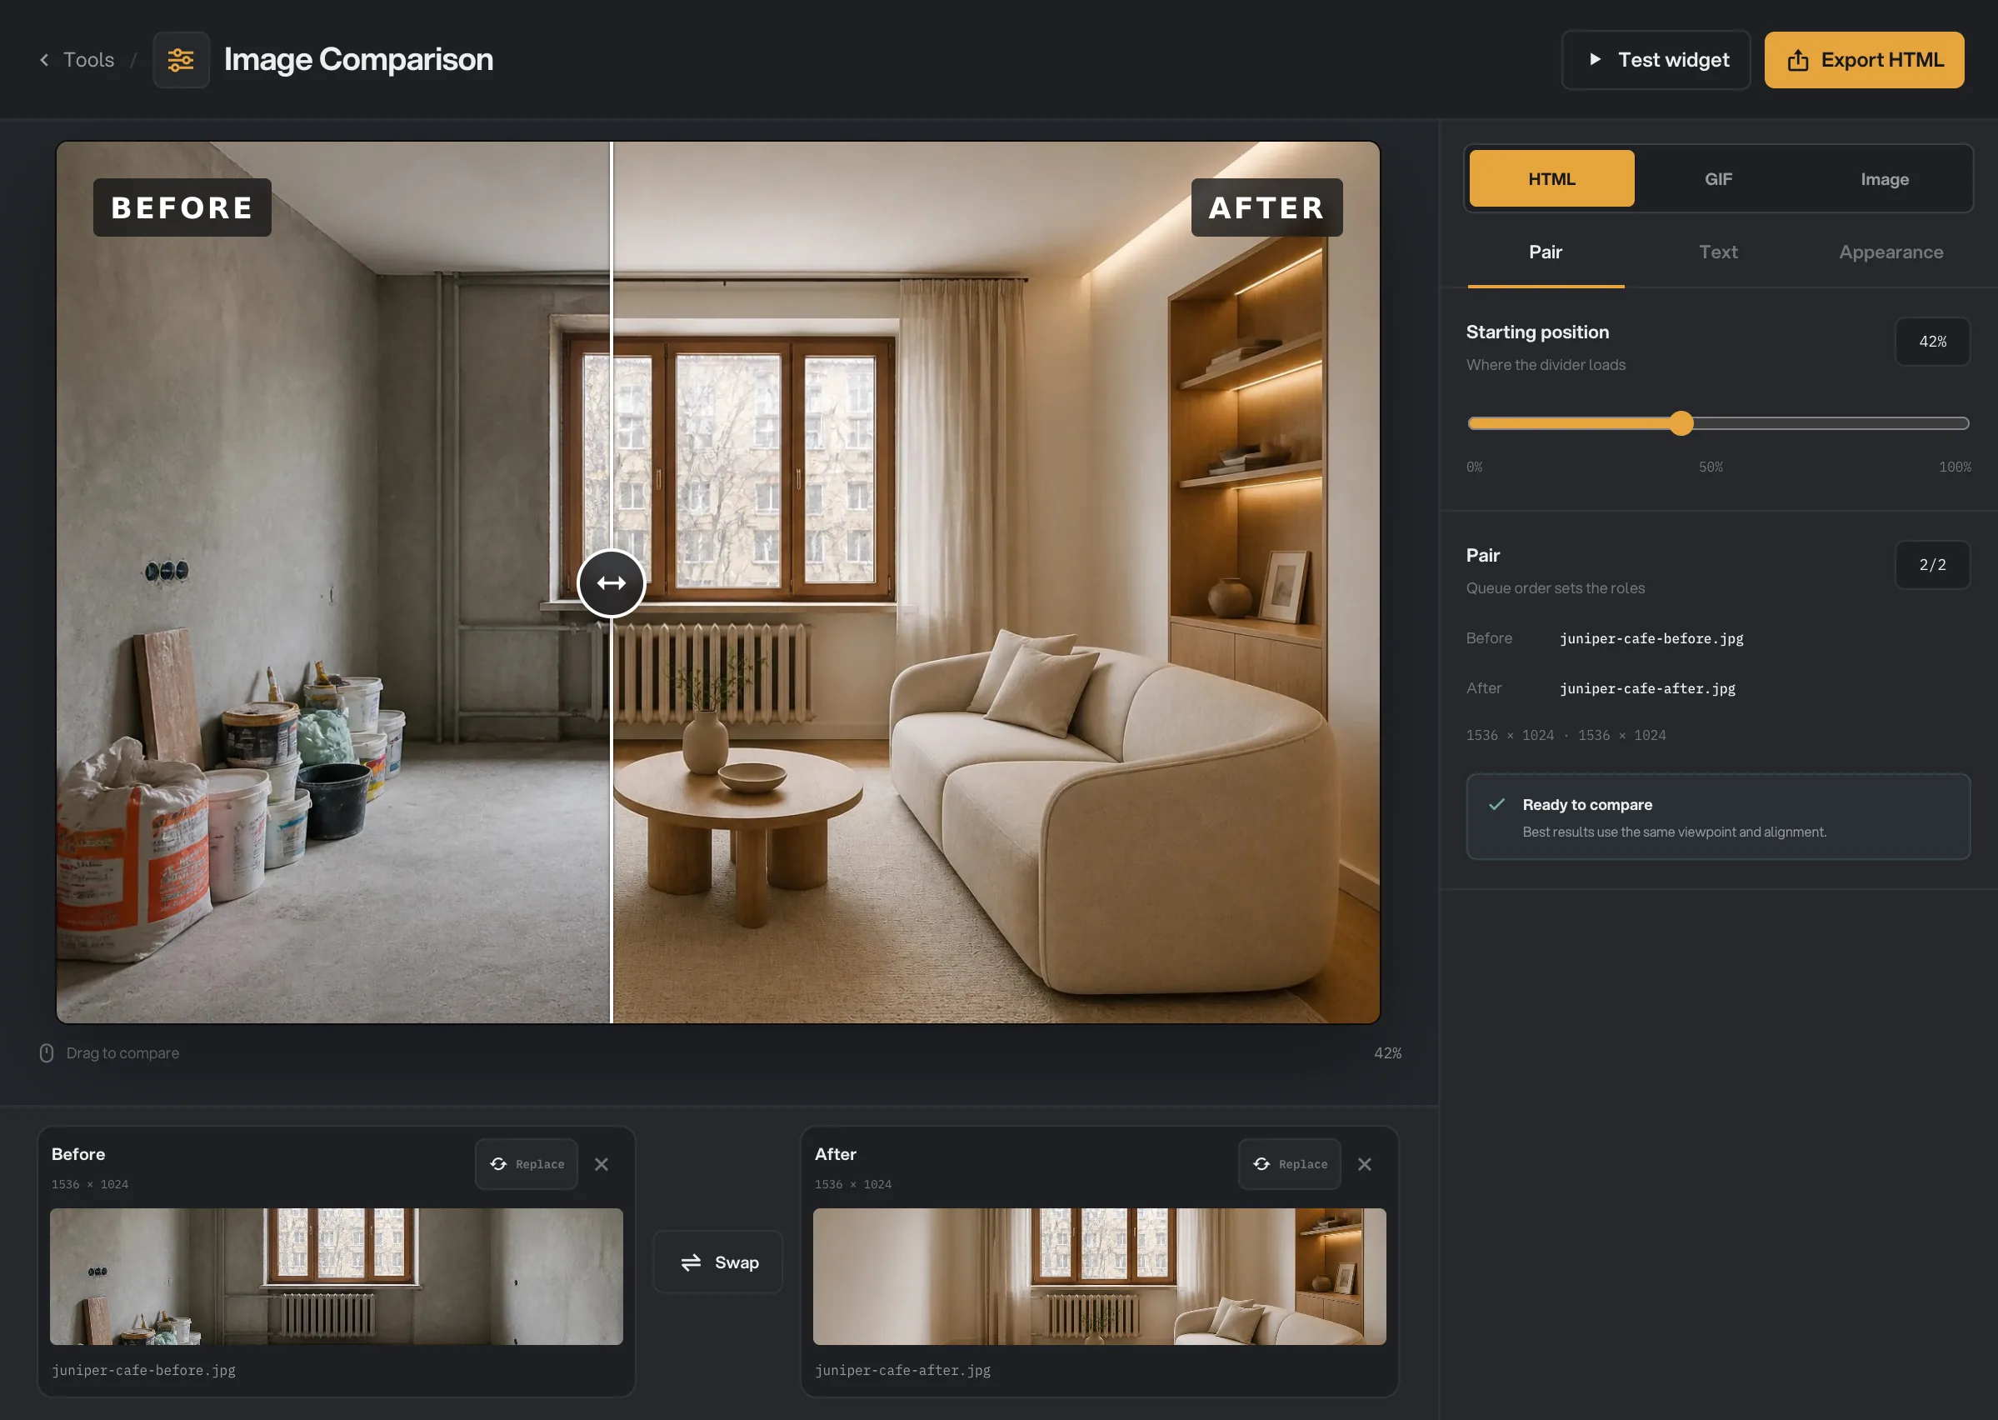Click the refresh icon in After Replace

1261,1164
